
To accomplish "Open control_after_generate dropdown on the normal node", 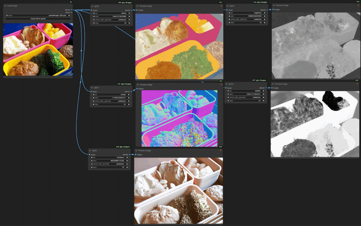I will tap(111, 101).
